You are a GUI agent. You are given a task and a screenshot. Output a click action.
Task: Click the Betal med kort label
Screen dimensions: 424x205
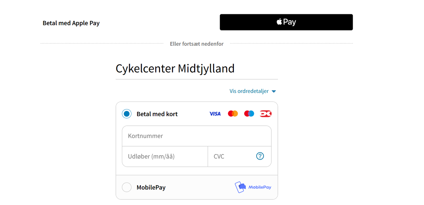[157, 114]
